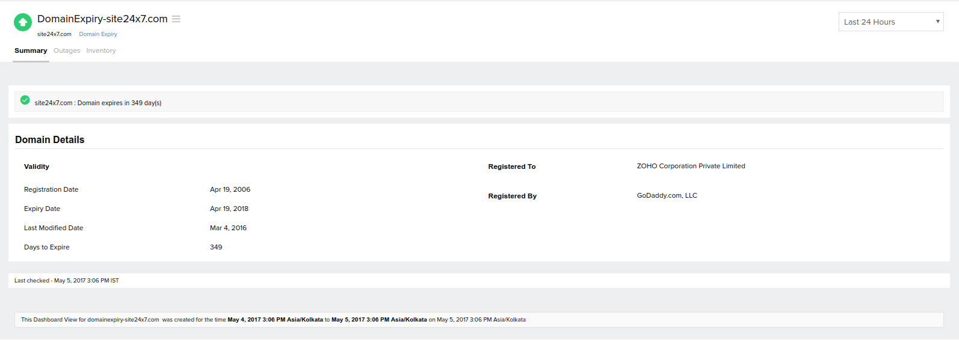The image size is (959, 342).
Task: Click the Last checked timestamp line
Action: (x=67, y=281)
